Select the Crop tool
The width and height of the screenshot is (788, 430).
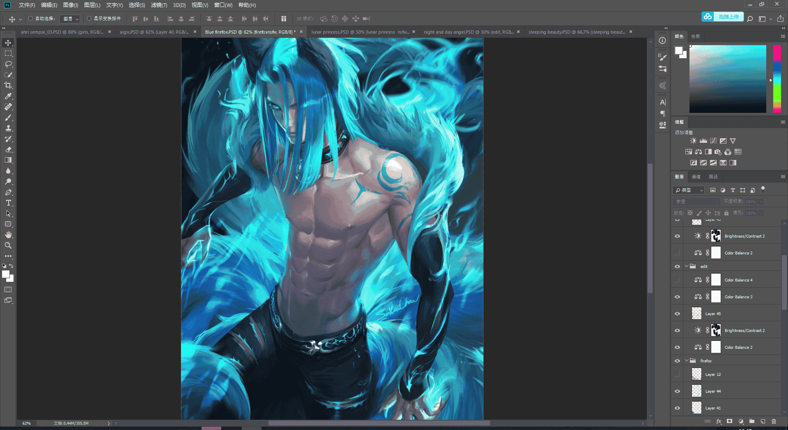[8, 85]
